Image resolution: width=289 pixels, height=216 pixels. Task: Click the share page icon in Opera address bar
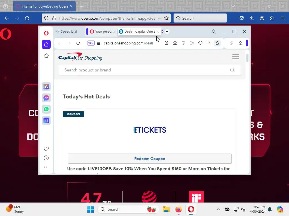point(167,43)
